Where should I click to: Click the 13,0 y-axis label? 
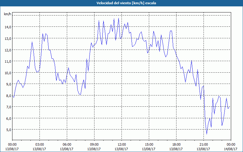click(8, 39)
